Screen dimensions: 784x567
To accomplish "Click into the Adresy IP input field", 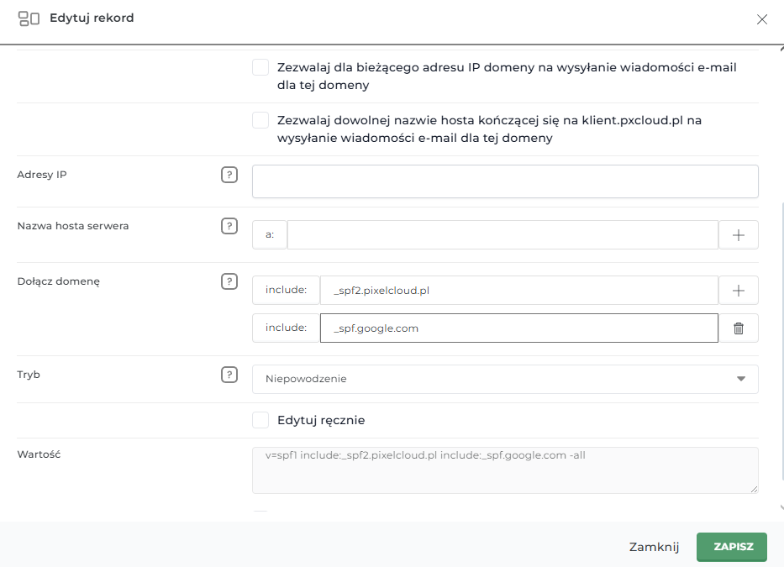I will tap(504, 181).
